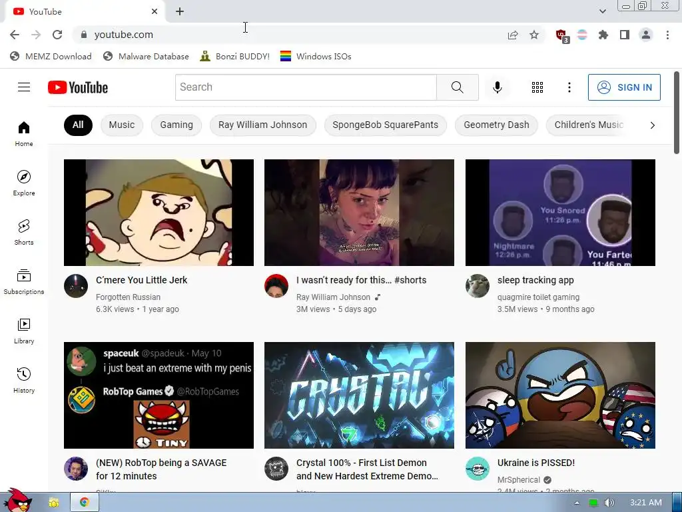
Task: Open Malware Database bookmark
Action: tap(146, 57)
